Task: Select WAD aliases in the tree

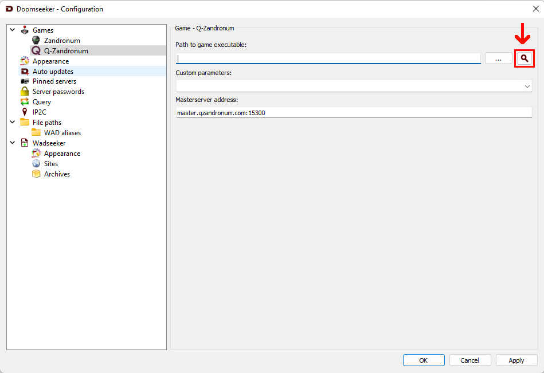Action: (x=62, y=133)
